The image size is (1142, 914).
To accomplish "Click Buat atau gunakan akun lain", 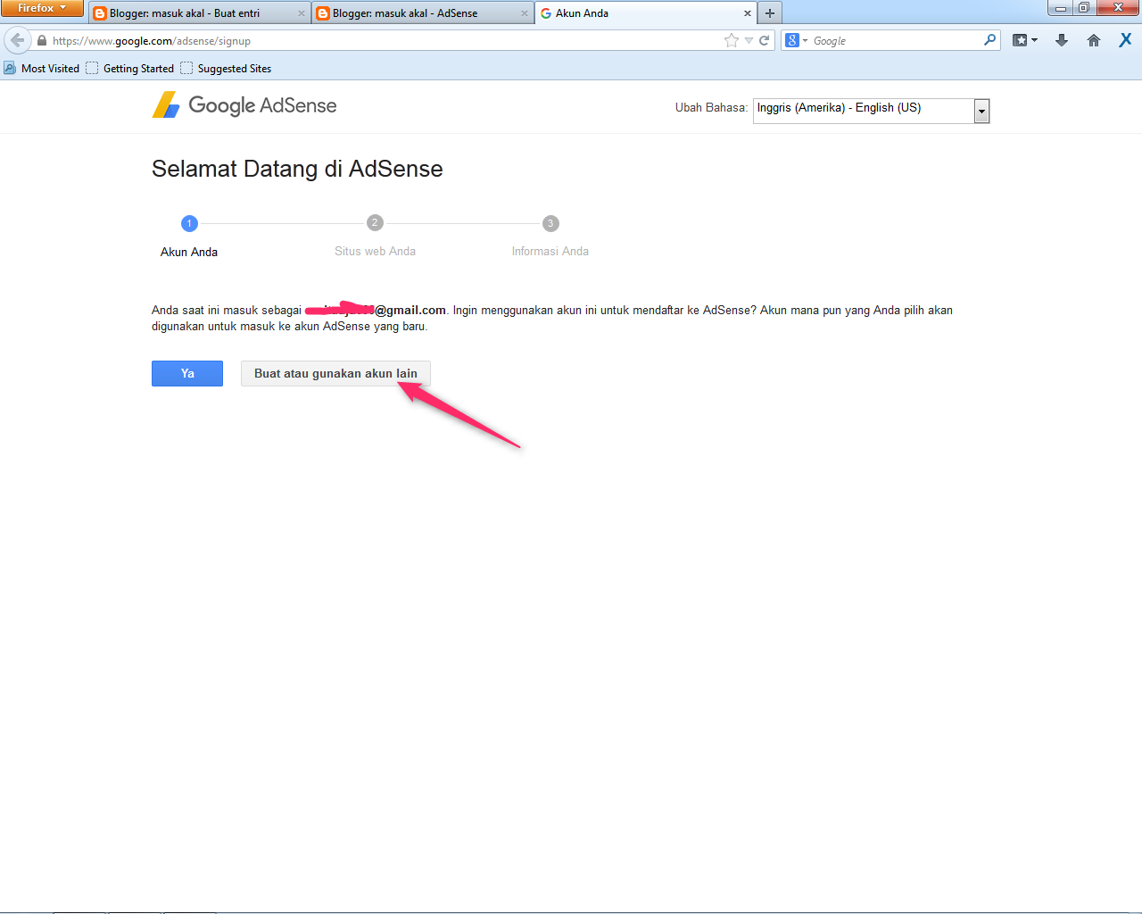I will coord(335,373).
